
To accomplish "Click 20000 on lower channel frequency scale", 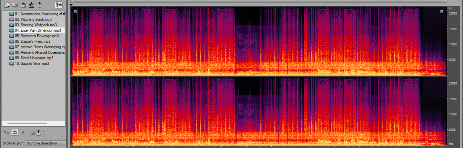I will pyautogui.click(x=454, y=83).
